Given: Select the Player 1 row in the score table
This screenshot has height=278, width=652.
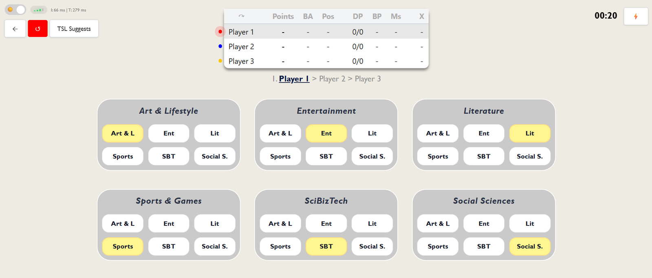Looking at the screenshot, I should click(x=326, y=32).
